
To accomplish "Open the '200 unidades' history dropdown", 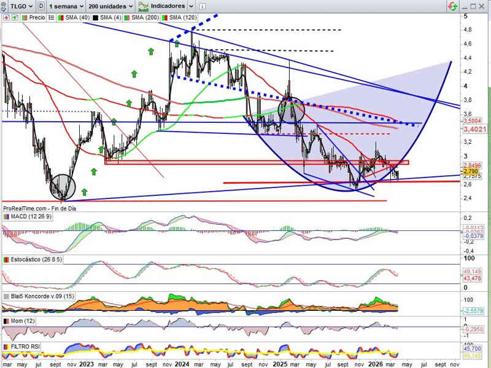I will (x=110, y=6).
